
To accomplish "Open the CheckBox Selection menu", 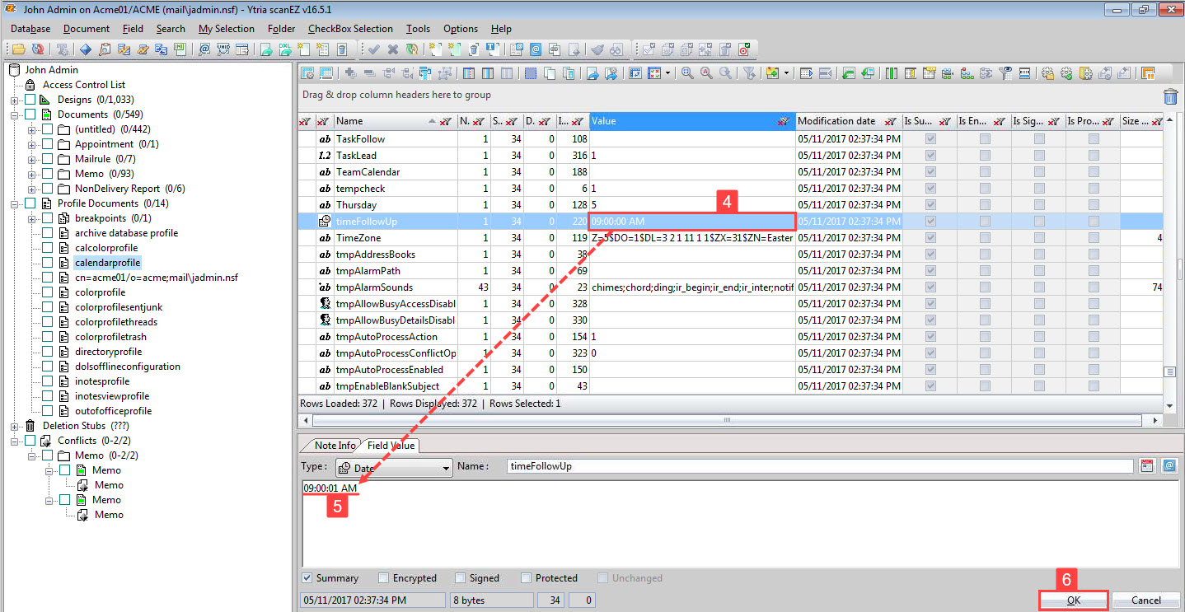I will (x=350, y=29).
